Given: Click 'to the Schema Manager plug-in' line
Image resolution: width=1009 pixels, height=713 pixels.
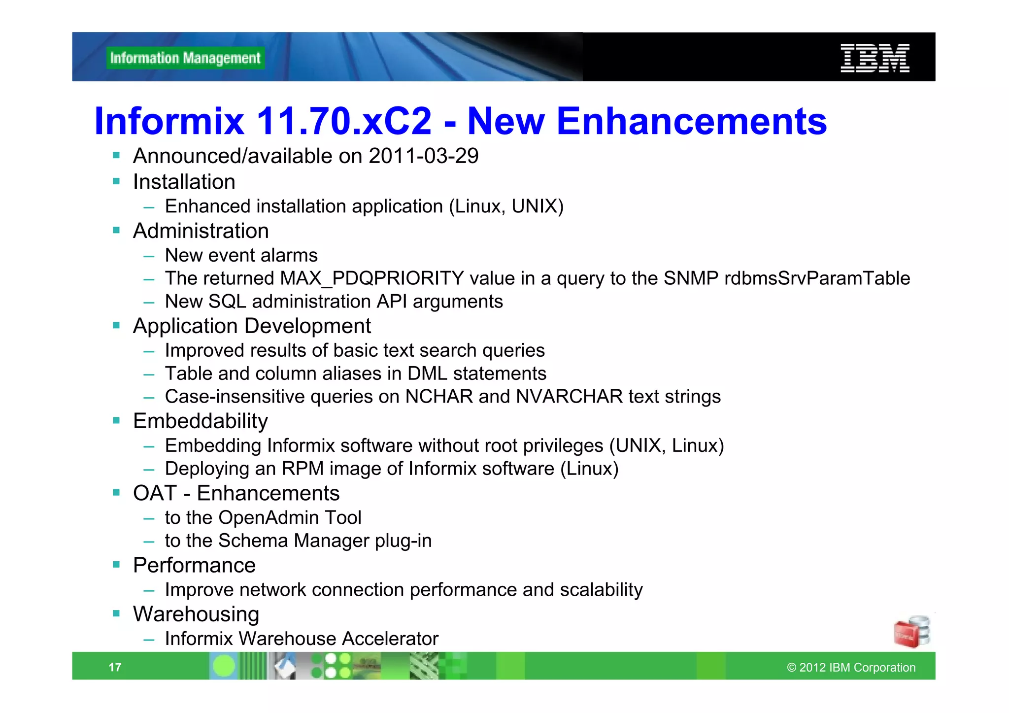Looking at the screenshot, I should 298,541.
